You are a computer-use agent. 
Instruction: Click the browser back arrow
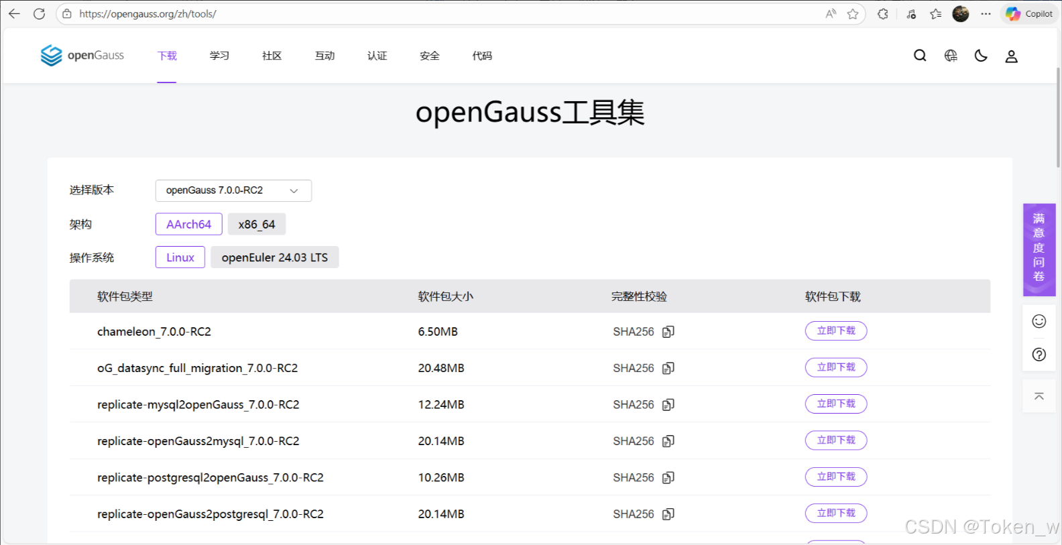14,13
